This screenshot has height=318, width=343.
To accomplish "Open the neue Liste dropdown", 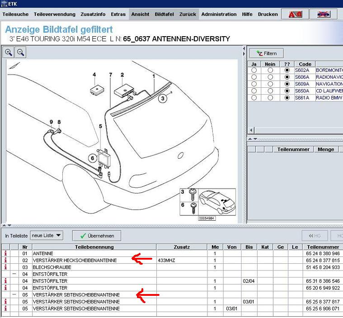I will [47, 235].
